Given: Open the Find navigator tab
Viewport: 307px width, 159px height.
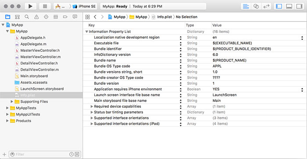Looking at the screenshot, I should [27, 17].
